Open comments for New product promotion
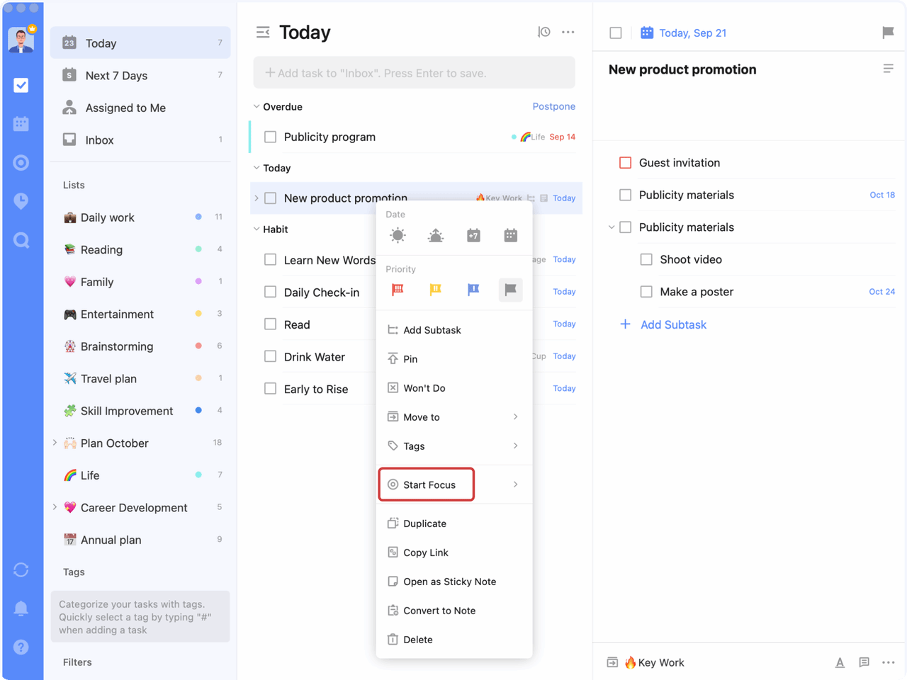This screenshot has height=680, width=907. click(x=864, y=662)
